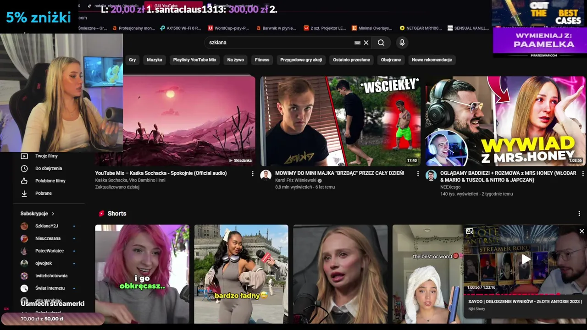The width and height of the screenshot is (587, 330).
Task: Select the 'Gry' filter chip
Action: (132, 60)
